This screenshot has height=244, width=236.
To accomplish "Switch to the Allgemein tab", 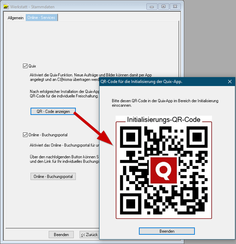I will click(x=15, y=18).
